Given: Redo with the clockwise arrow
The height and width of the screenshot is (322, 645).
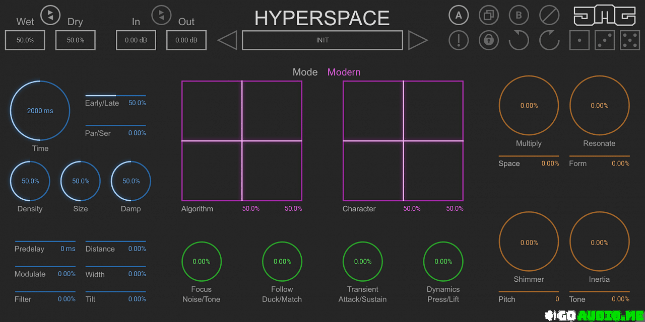Looking at the screenshot, I should [549, 40].
